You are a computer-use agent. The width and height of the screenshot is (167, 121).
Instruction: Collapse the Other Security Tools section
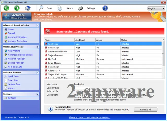click(x=38, y=47)
